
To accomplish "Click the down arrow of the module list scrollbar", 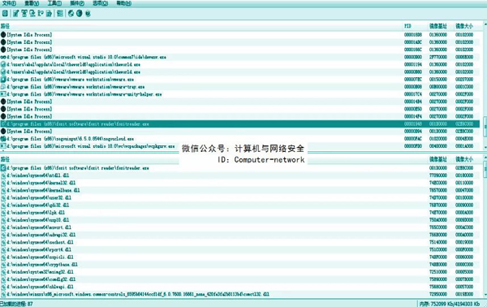I will click(485, 294).
